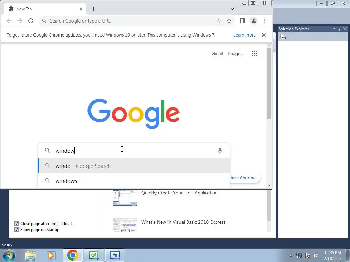The width and height of the screenshot is (350, 262).
Task: Open a new tab with the plus button
Action: pyautogui.click(x=94, y=9)
